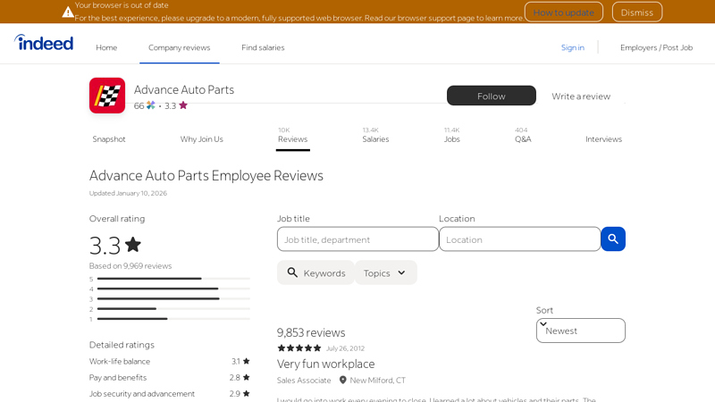This screenshot has width=715, height=402.
Task: Click How to update button
Action: coord(564,13)
